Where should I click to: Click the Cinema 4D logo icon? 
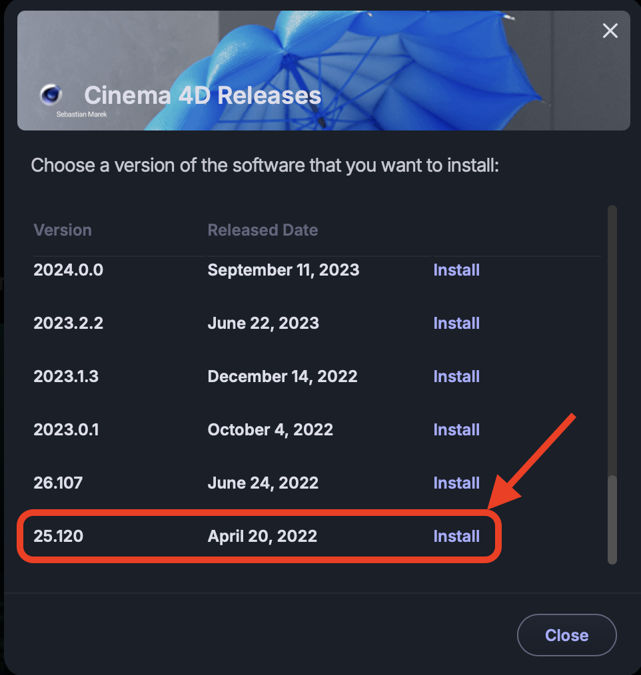tap(51, 95)
